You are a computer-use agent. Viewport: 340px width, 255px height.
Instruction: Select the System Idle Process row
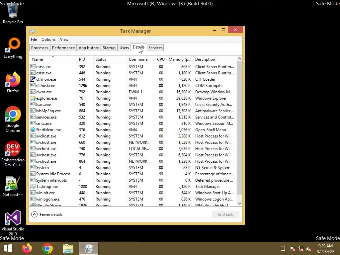pyautogui.click(x=133, y=174)
